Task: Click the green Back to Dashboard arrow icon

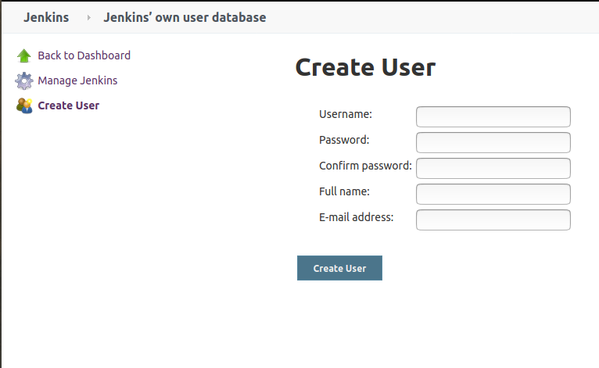Action: coord(23,55)
